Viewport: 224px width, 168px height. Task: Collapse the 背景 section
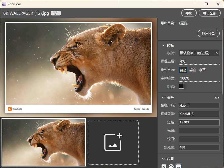click(x=163, y=159)
